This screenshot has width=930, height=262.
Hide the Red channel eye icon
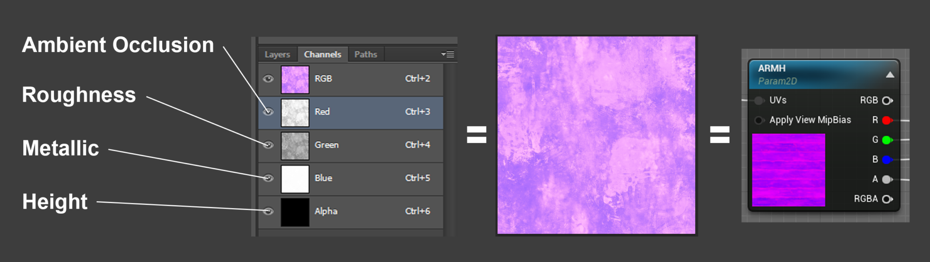[268, 112]
